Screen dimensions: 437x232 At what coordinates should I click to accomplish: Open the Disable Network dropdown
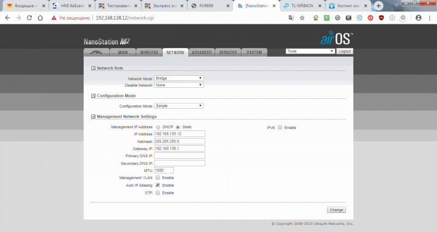coord(179,85)
